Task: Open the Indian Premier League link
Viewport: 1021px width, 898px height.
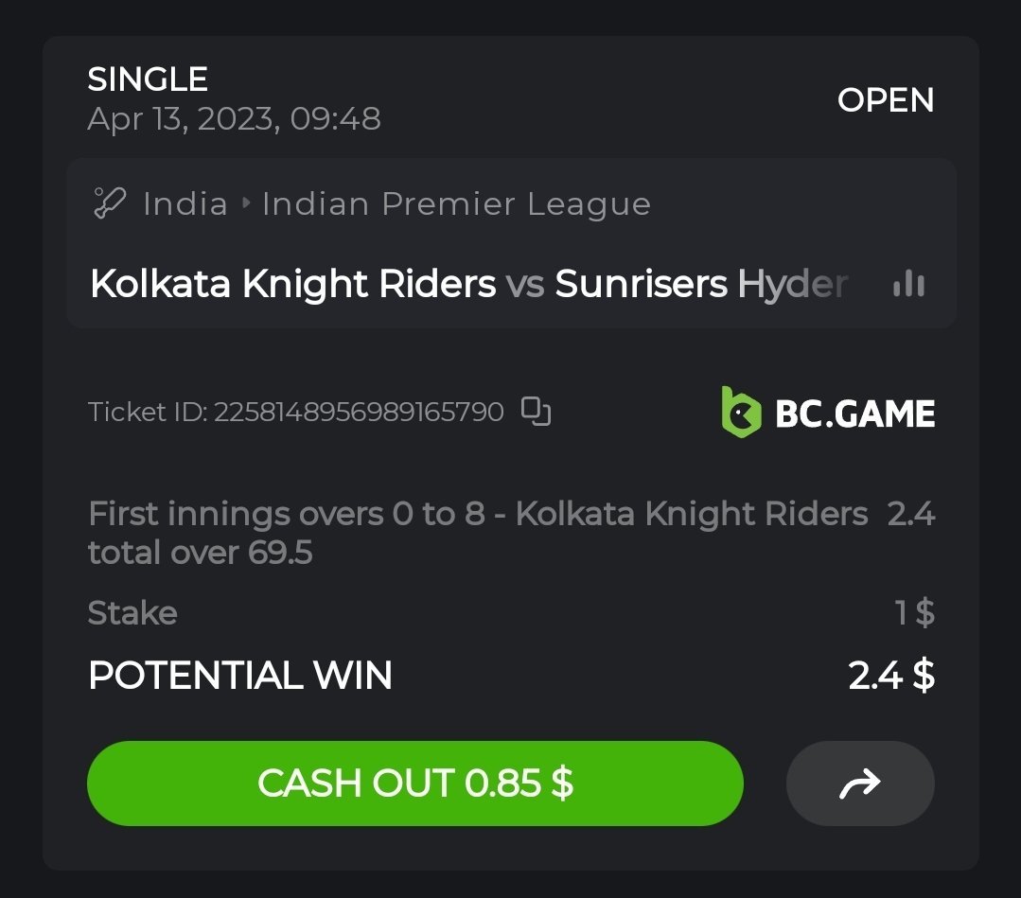Action: (456, 203)
